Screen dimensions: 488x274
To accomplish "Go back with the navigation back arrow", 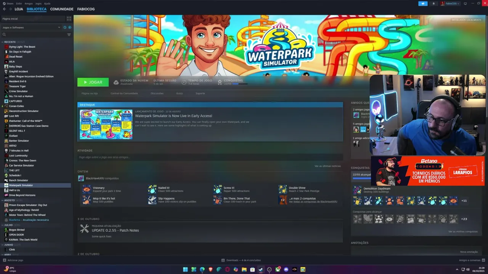I will point(5,9).
